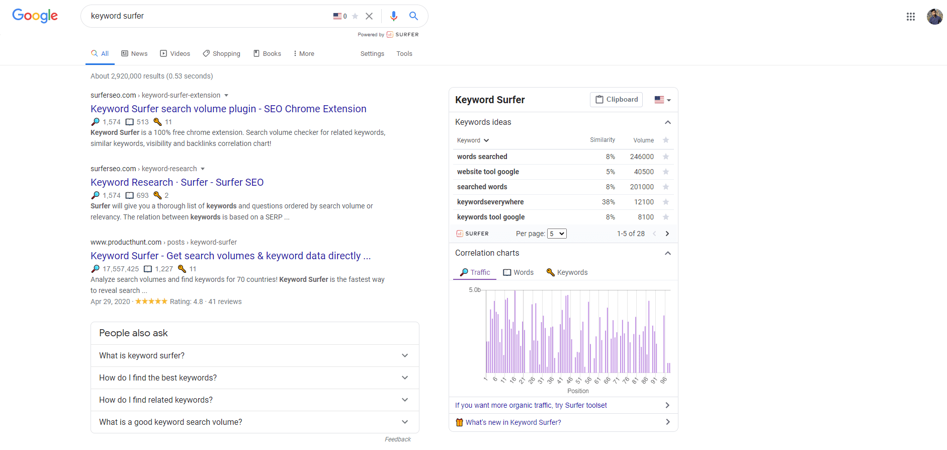Open dropdown arrow beside keyword-research URL
Screen dimensions: 947x450
(x=203, y=169)
